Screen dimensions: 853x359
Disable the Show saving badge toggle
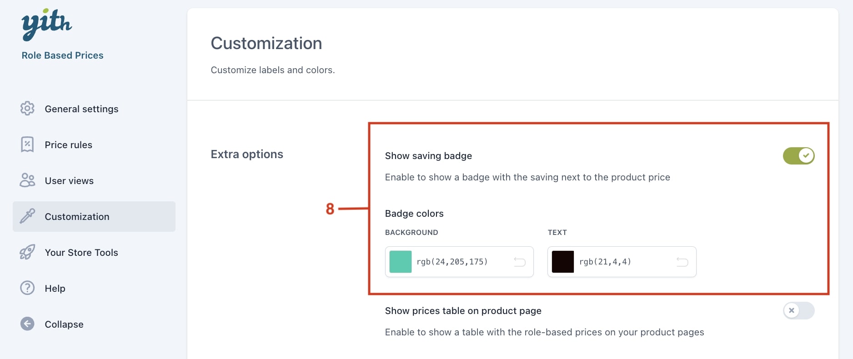798,156
